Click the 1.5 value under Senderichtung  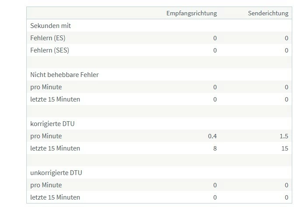(x=283, y=136)
